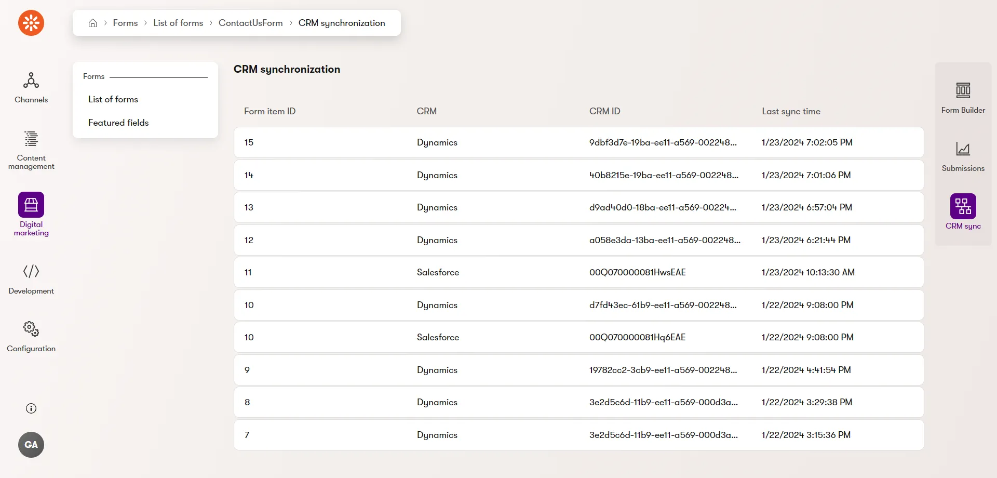Select the row with form item ID 14

pyautogui.click(x=579, y=175)
